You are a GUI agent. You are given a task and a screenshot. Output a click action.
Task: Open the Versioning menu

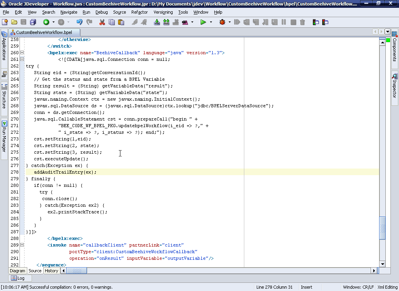pyautogui.click(x=163, y=12)
